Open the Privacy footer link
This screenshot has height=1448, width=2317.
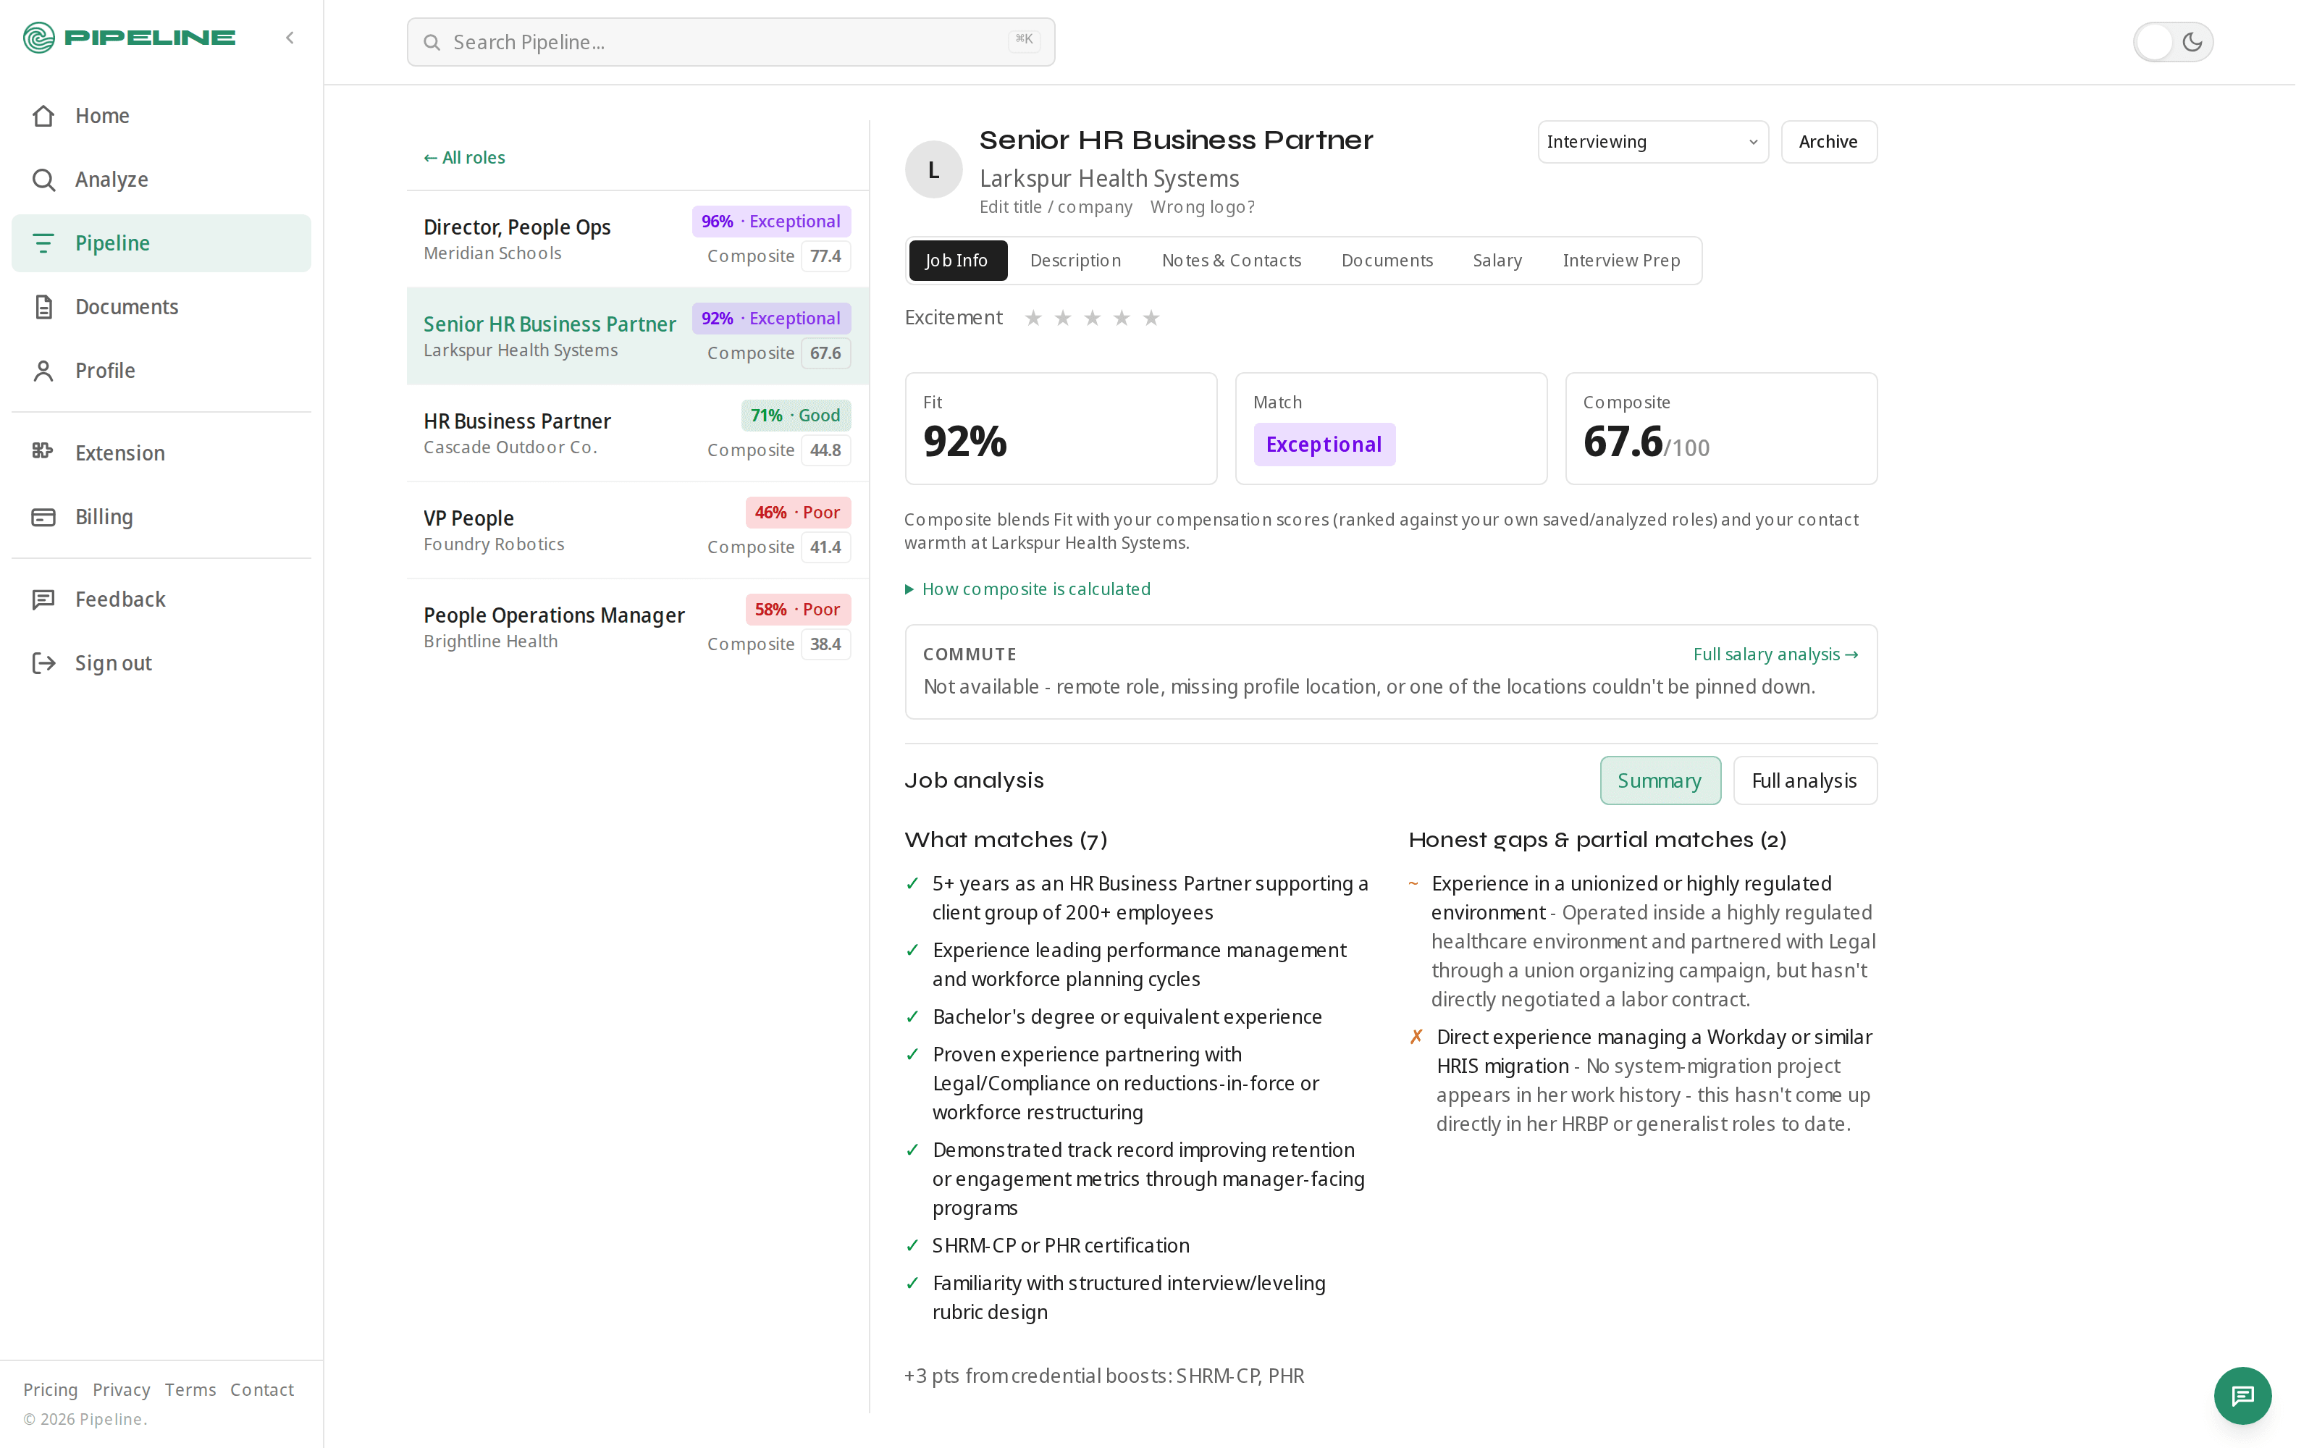point(121,1389)
